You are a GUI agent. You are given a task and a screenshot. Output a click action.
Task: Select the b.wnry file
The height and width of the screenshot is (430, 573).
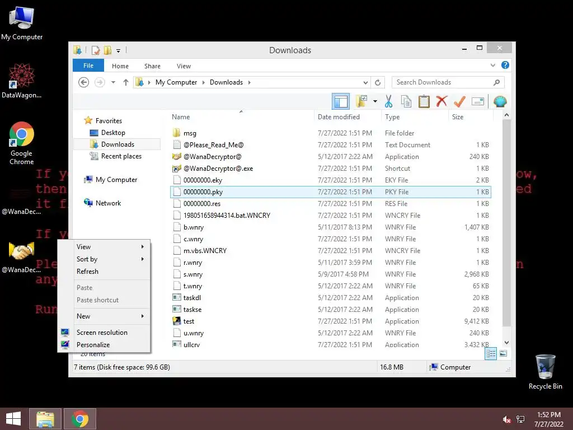pyautogui.click(x=331, y=227)
